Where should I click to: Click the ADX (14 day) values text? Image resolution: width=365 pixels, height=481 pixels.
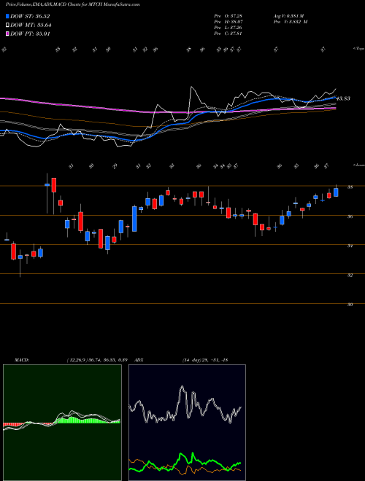(x=204, y=360)
